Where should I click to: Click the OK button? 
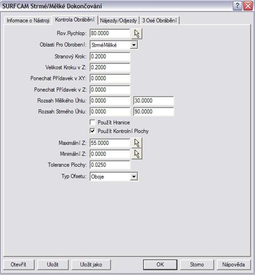click(x=160, y=265)
